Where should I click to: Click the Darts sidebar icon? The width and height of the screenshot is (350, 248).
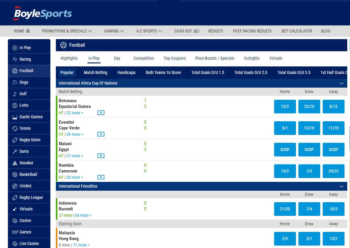click(15, 151)
